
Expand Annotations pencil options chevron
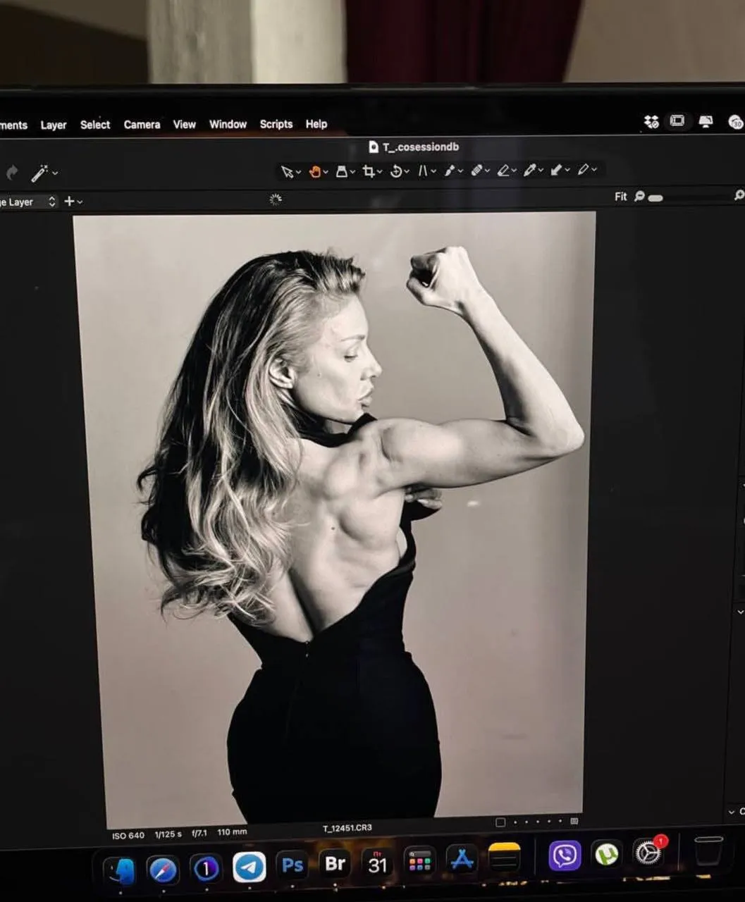[595, 170]
